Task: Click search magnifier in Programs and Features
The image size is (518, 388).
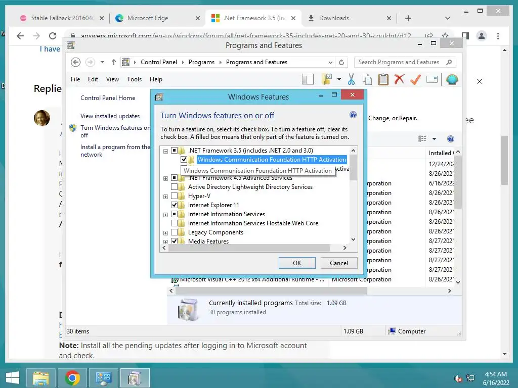Action: click(x=449, y=62)
